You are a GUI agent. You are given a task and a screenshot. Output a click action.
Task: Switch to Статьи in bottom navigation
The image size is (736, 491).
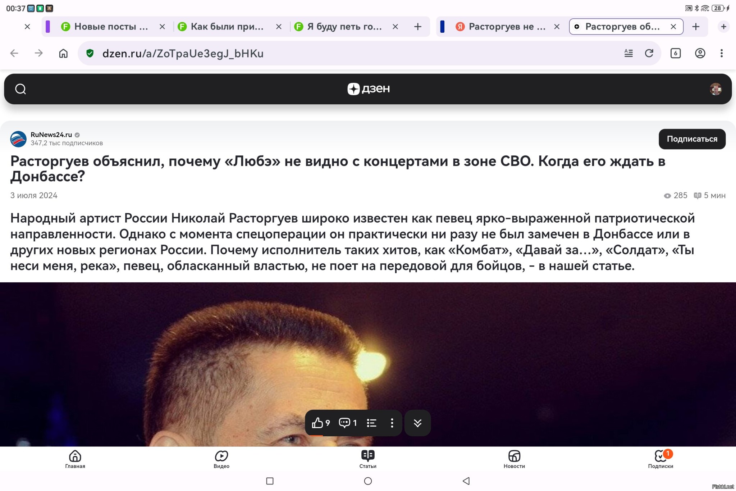click(x=368, y=459)
